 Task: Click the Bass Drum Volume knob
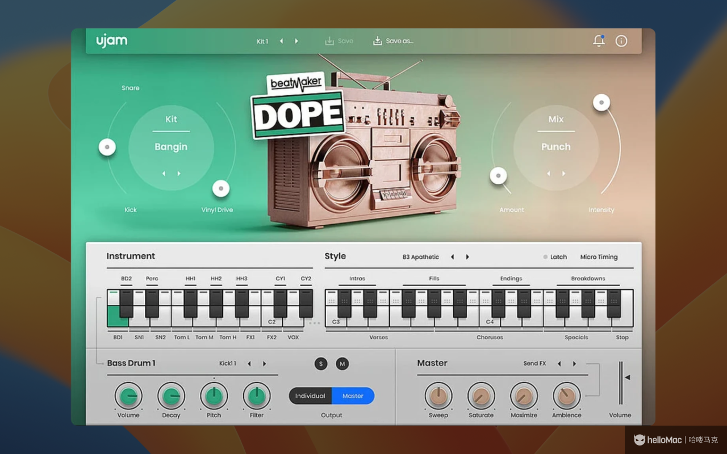click(128, 396)
